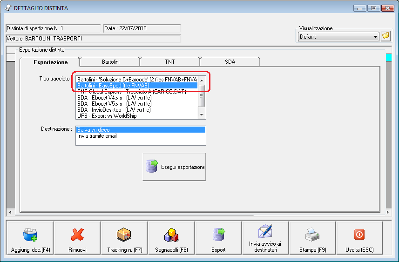Maximize the DETTAGLIO DISTINTA window
The height and width of the screenshot is (262, 399).
click(x=373, y=8)
